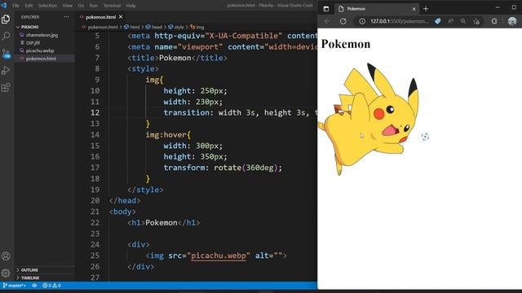The height and width of the screenshot is (293, 522).
Task: Open chameleon.jpg in Explorer
Action: pyautogui.click(x=42, y=35)
